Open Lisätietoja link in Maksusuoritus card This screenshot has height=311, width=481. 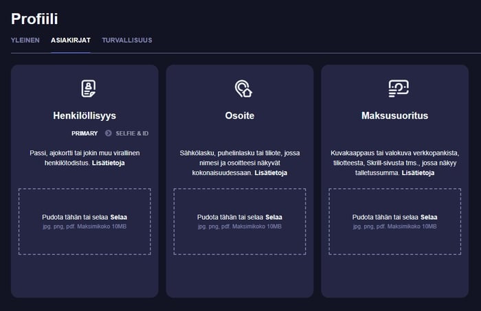pos(418,173)
